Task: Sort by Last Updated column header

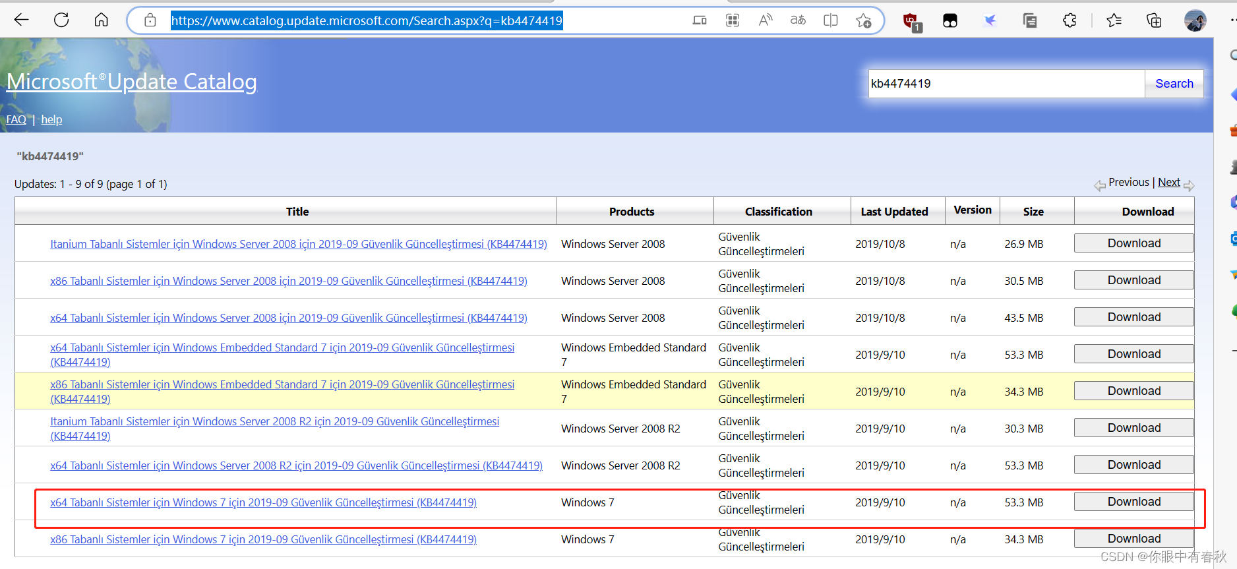Action: click(894, 212)
